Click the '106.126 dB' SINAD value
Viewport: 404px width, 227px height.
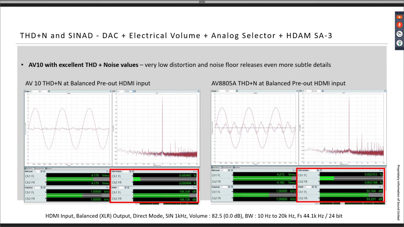[x=188, y=200]
